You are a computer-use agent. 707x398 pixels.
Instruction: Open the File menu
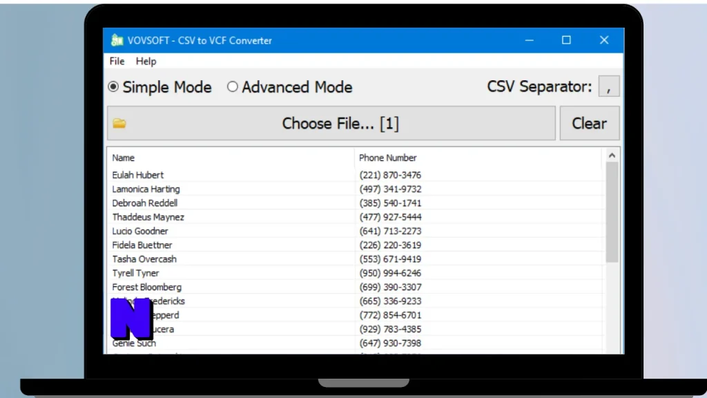pyautogui.click(x=117, y=61)
